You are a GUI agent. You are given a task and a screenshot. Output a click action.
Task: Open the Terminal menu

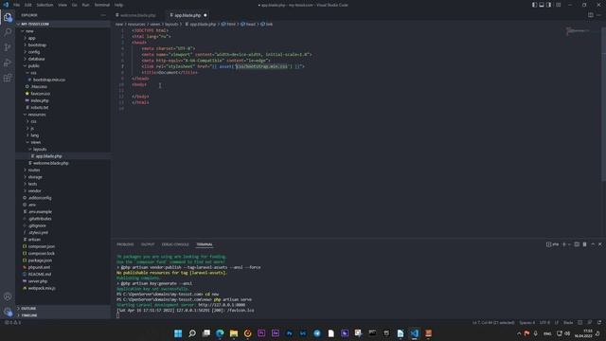(102, 5)
